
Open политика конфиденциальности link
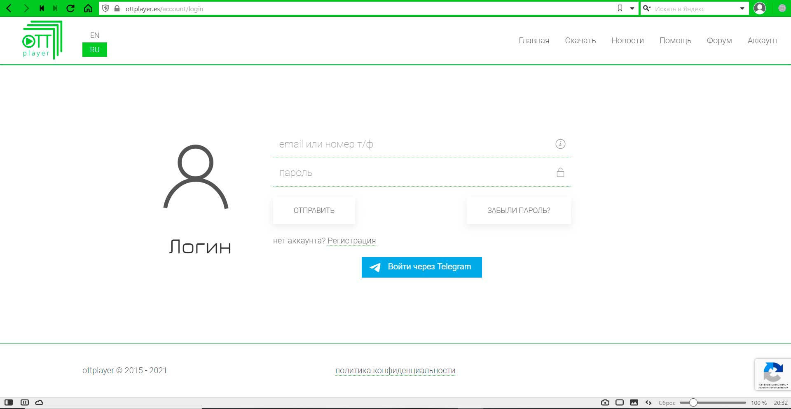tap(395, 370)
